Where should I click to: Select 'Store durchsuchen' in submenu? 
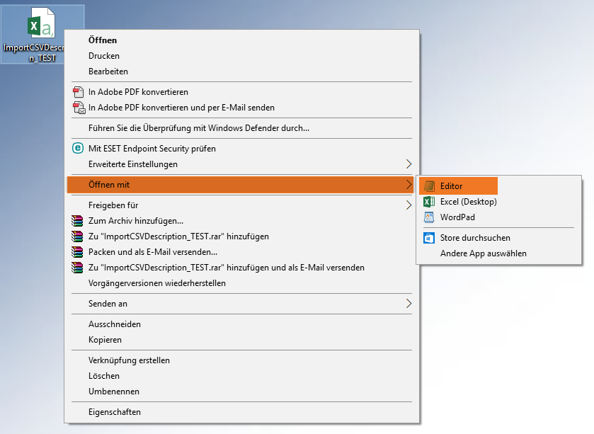(x=498, y=238)
